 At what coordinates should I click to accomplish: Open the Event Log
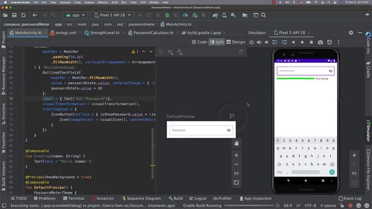(x=350, y=199)
